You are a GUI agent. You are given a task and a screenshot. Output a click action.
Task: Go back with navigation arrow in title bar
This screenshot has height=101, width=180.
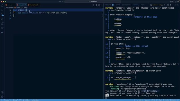click(60, 2)
